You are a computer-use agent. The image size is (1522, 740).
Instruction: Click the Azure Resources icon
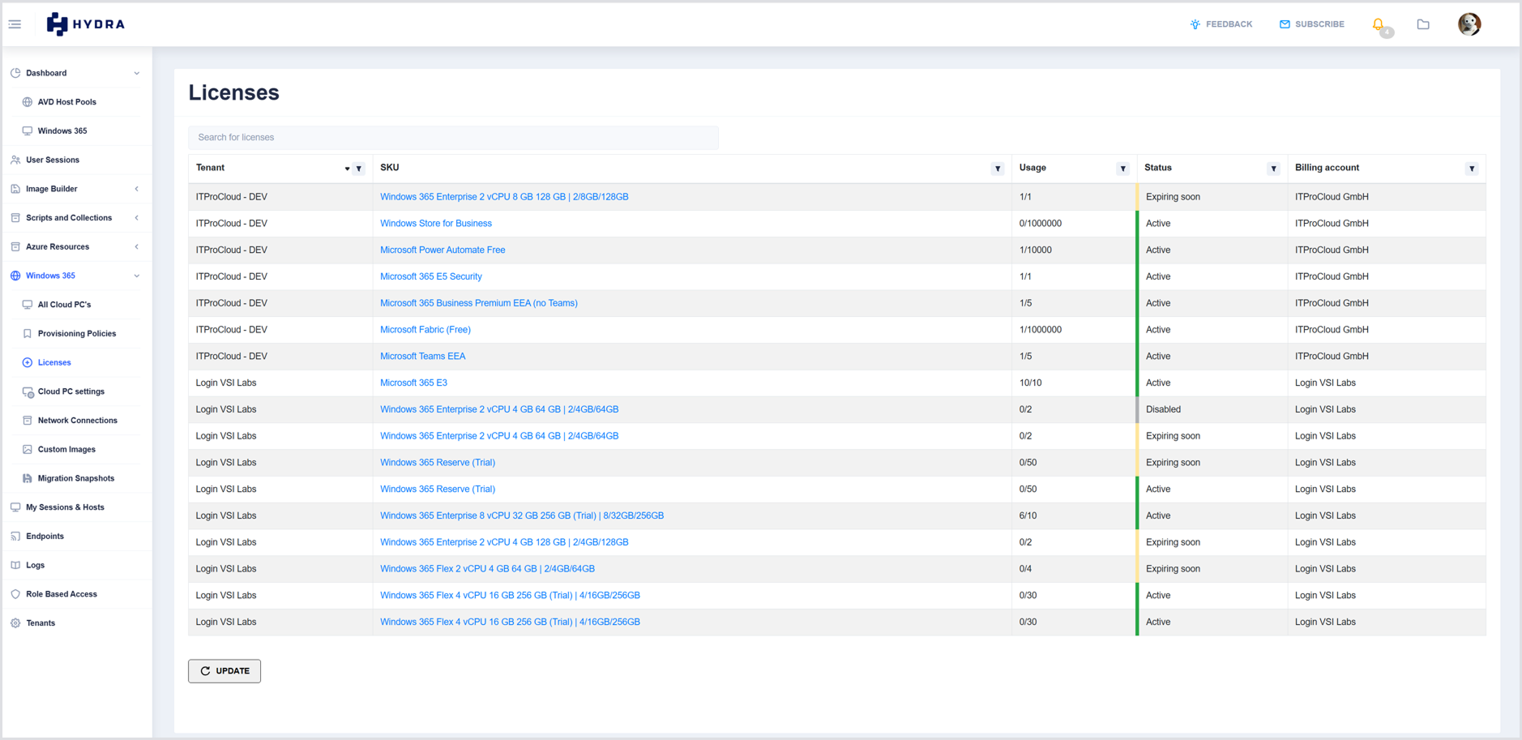15,247
